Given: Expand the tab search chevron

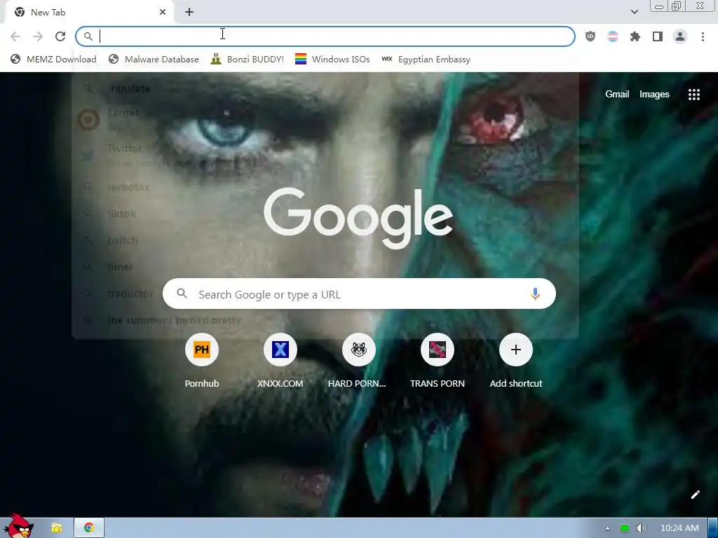Looking at the screenshot, I should 634,12.
